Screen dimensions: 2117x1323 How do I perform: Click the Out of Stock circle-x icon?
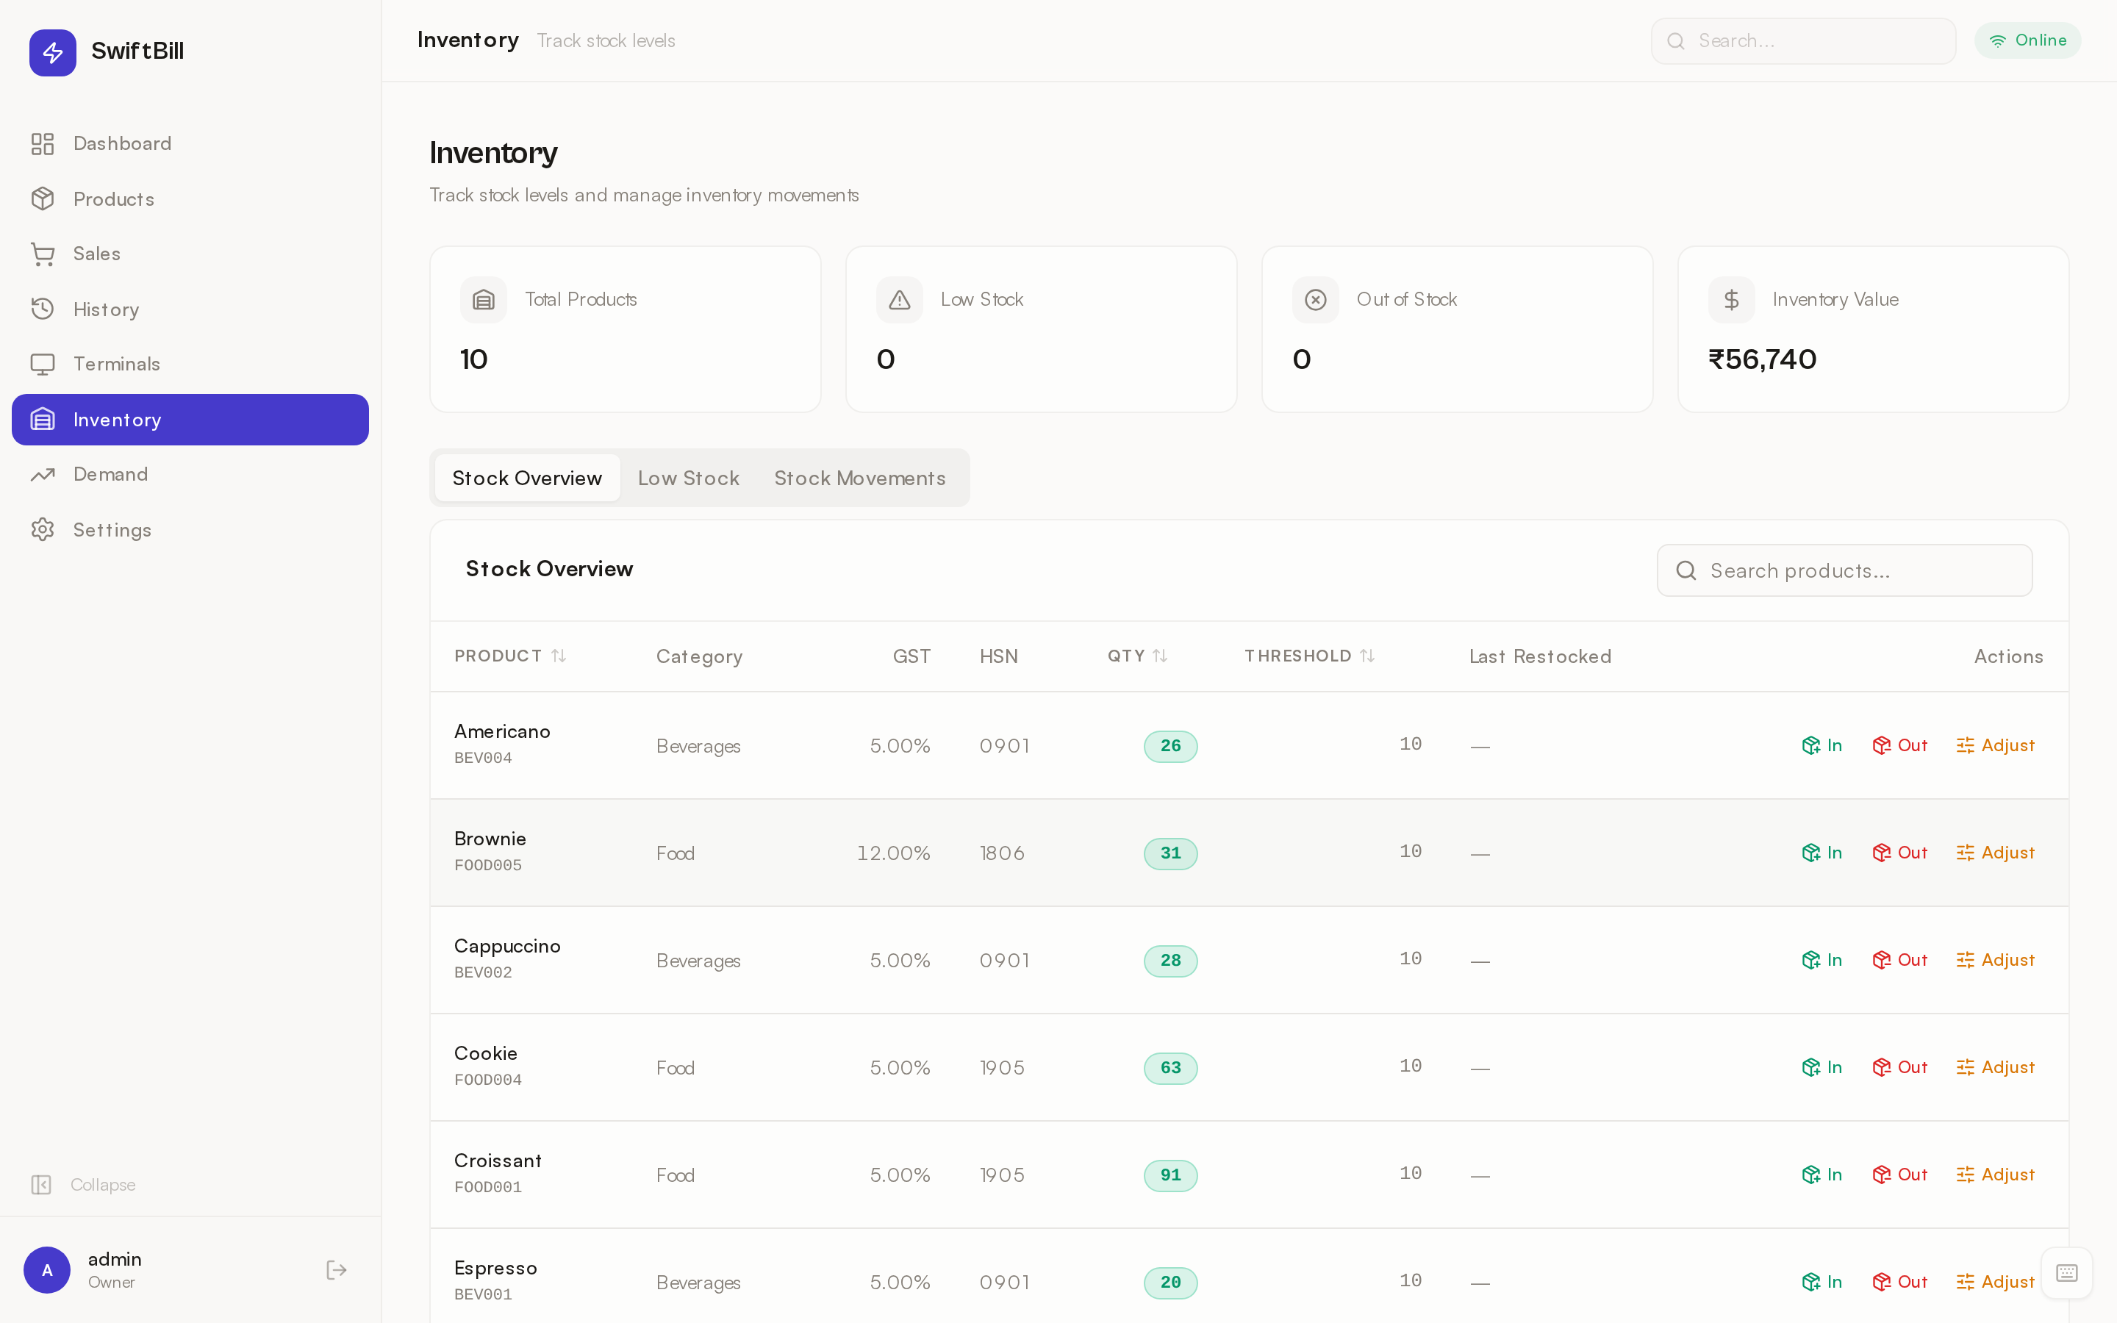coord(1316,300)
